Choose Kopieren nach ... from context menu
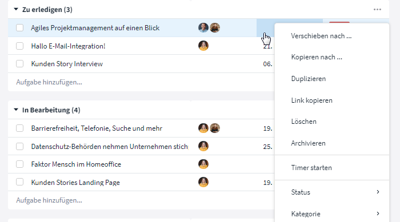 point(317,57)
